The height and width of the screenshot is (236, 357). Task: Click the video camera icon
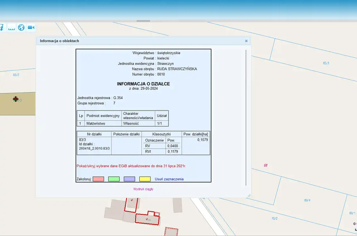[x=31, y=27]
